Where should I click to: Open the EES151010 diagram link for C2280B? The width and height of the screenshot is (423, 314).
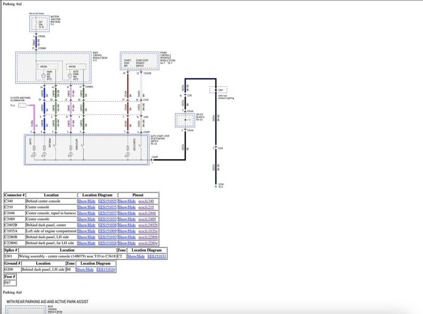(x=107, y=237)
